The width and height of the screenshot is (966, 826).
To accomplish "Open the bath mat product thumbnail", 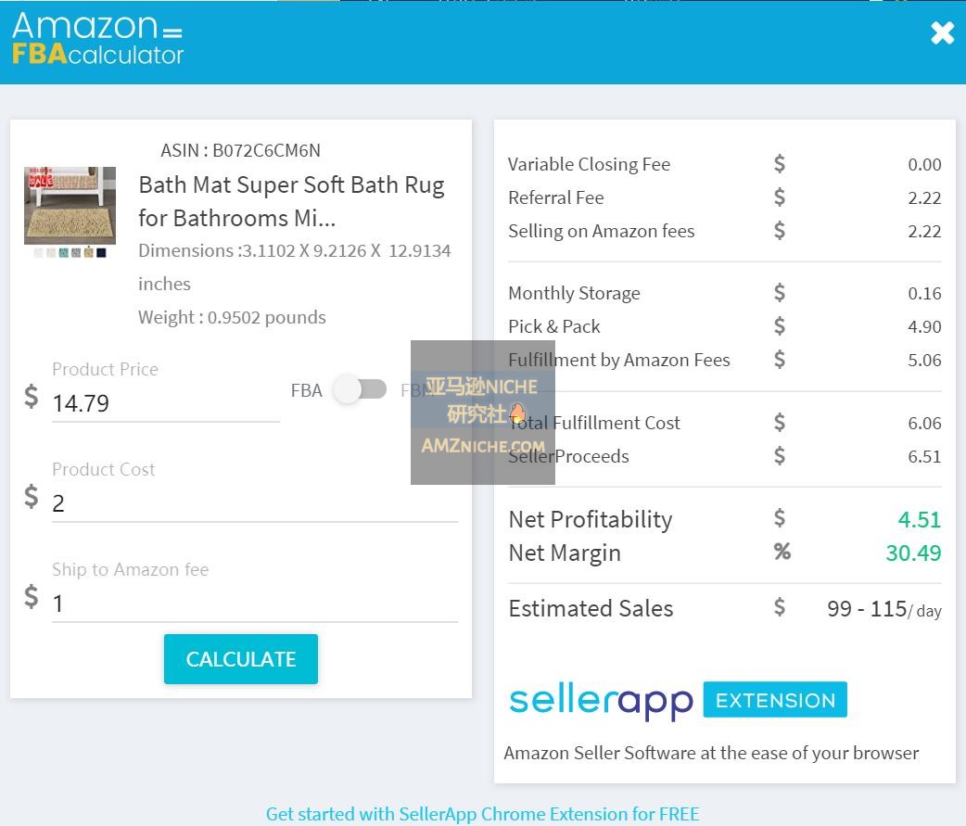I will click(70, 205).
